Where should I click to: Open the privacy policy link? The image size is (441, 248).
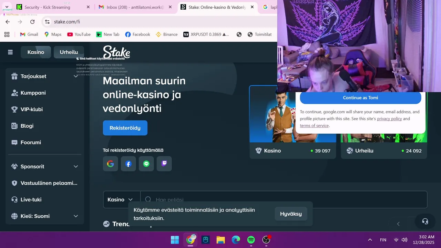pos(389,118)
